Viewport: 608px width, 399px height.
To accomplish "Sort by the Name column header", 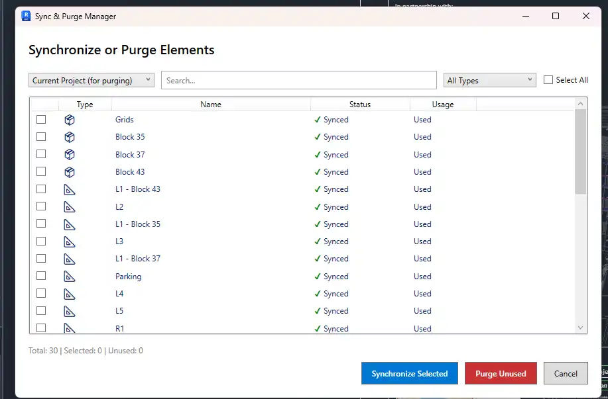I will click(211, 105).
